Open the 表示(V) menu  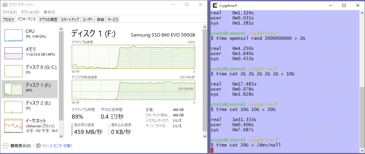49,12
